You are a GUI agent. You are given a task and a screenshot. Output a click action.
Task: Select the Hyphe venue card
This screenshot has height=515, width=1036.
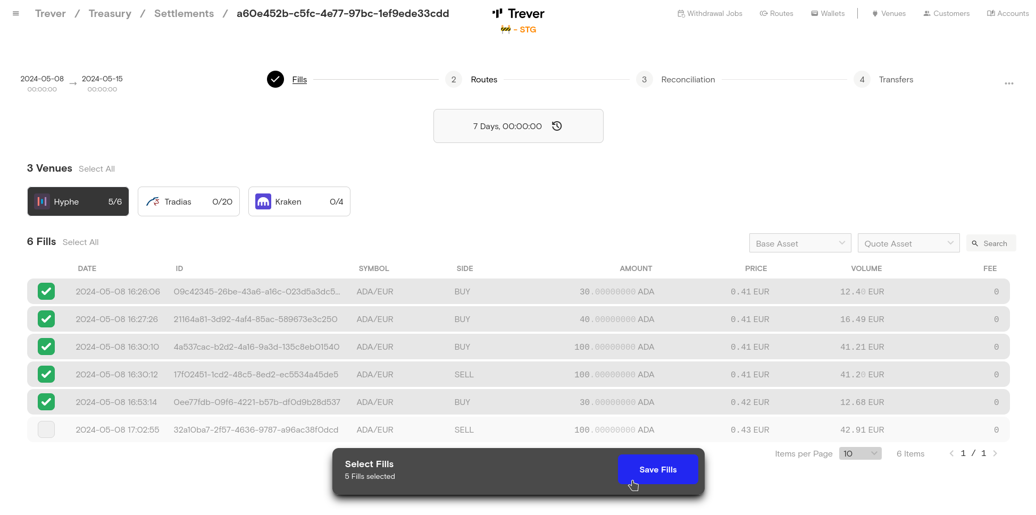(78, 201)
